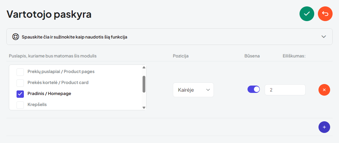This screenshot has height=143, width=339.
Task: Select the Krepšelis list item label
Action: [37, 105]
